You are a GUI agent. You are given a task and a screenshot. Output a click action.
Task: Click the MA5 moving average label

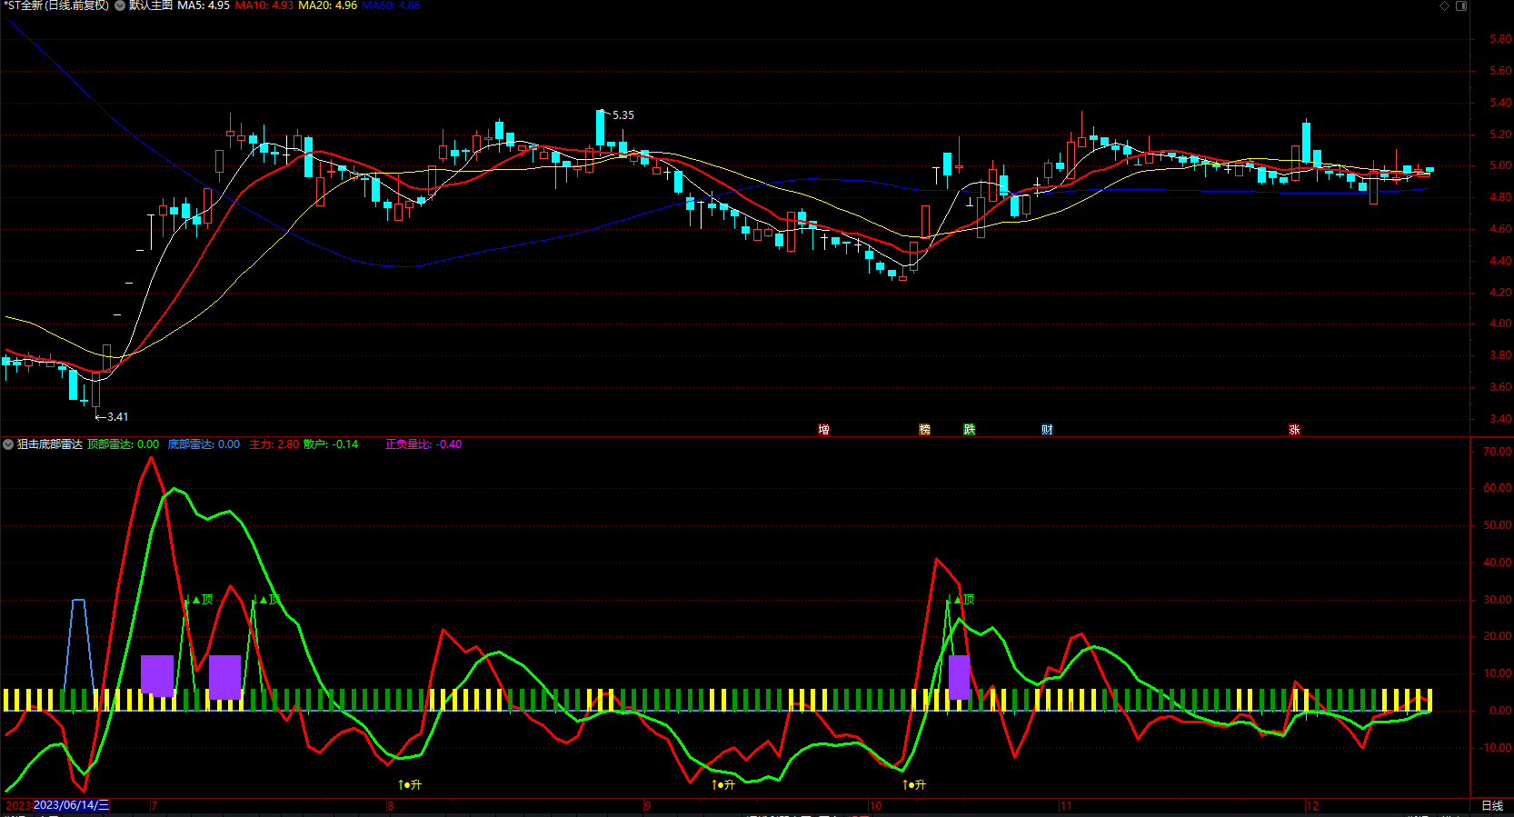coord(203,5)
